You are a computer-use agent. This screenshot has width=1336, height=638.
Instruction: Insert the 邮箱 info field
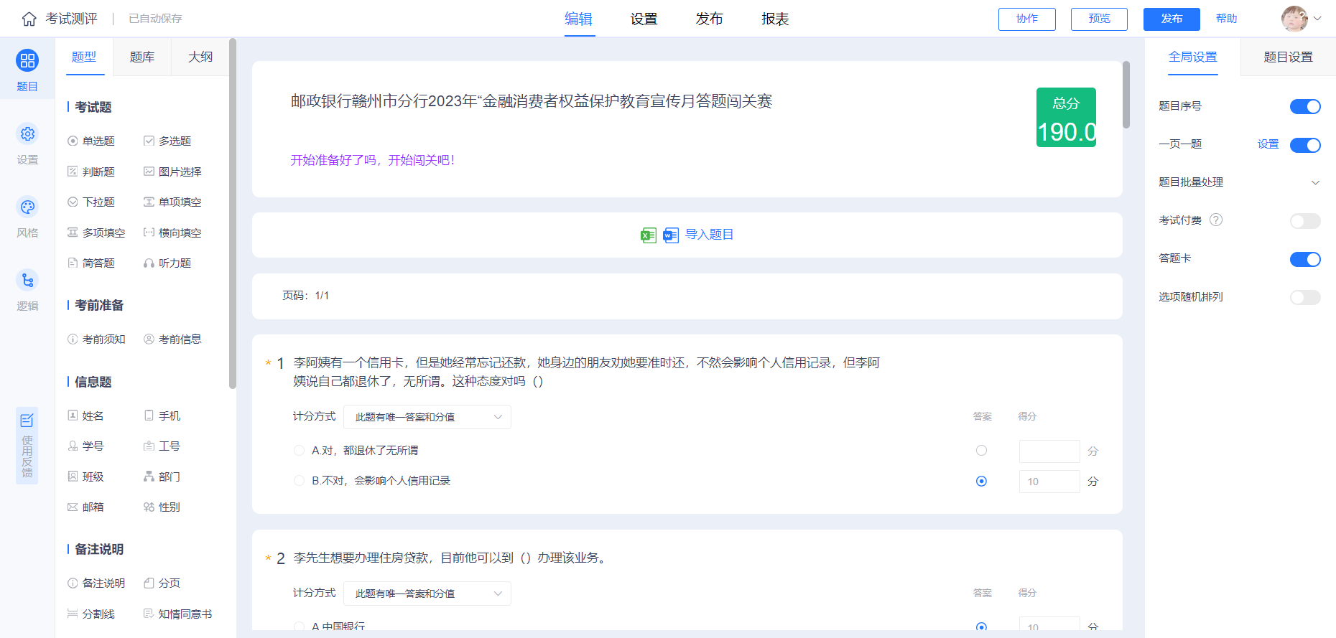(85, 507)
